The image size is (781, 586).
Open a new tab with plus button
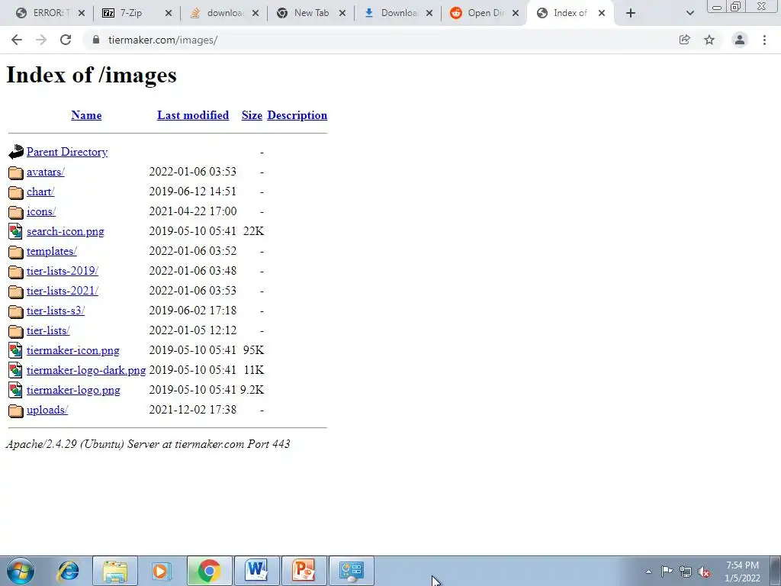[x=631, y=13]
